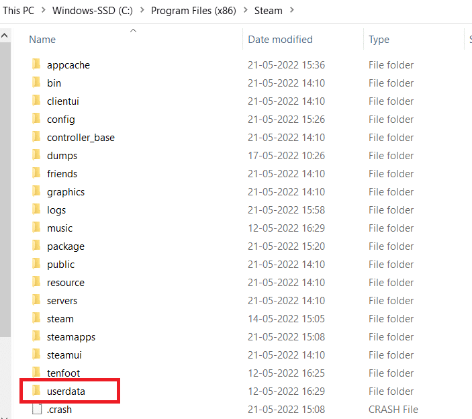
Task: Select the package folder name
Action: [66, 246]
